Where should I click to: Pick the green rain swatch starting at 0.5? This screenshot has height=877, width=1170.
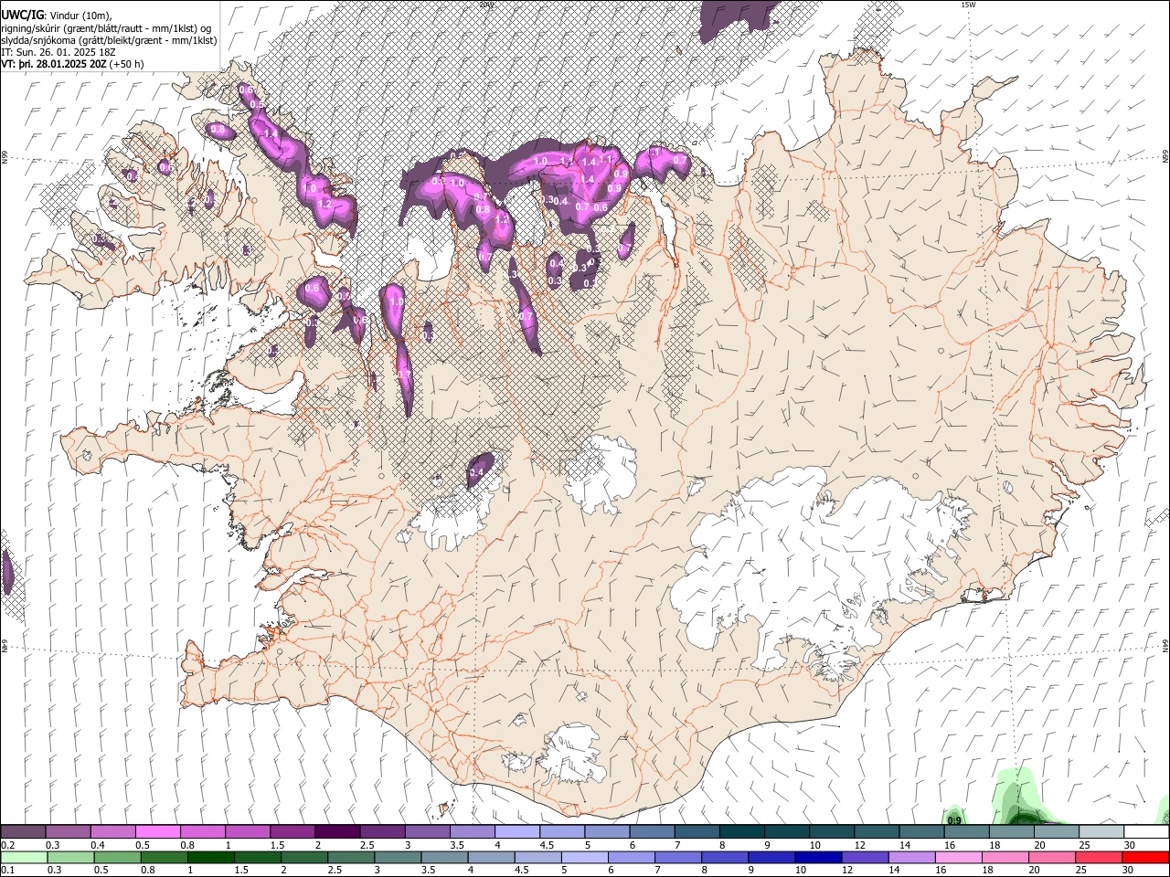[116, 858]
